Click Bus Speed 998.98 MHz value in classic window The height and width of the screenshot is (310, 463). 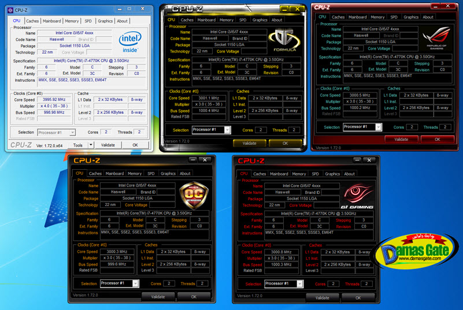[x=54, y=112]
